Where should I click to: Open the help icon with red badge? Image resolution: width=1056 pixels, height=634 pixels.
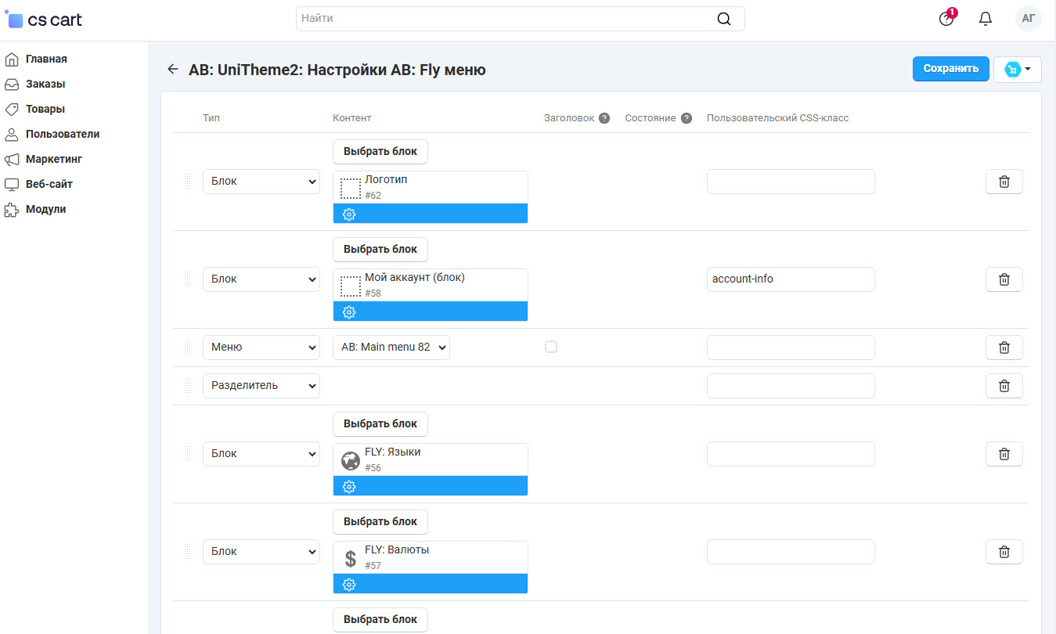(946, 19)
